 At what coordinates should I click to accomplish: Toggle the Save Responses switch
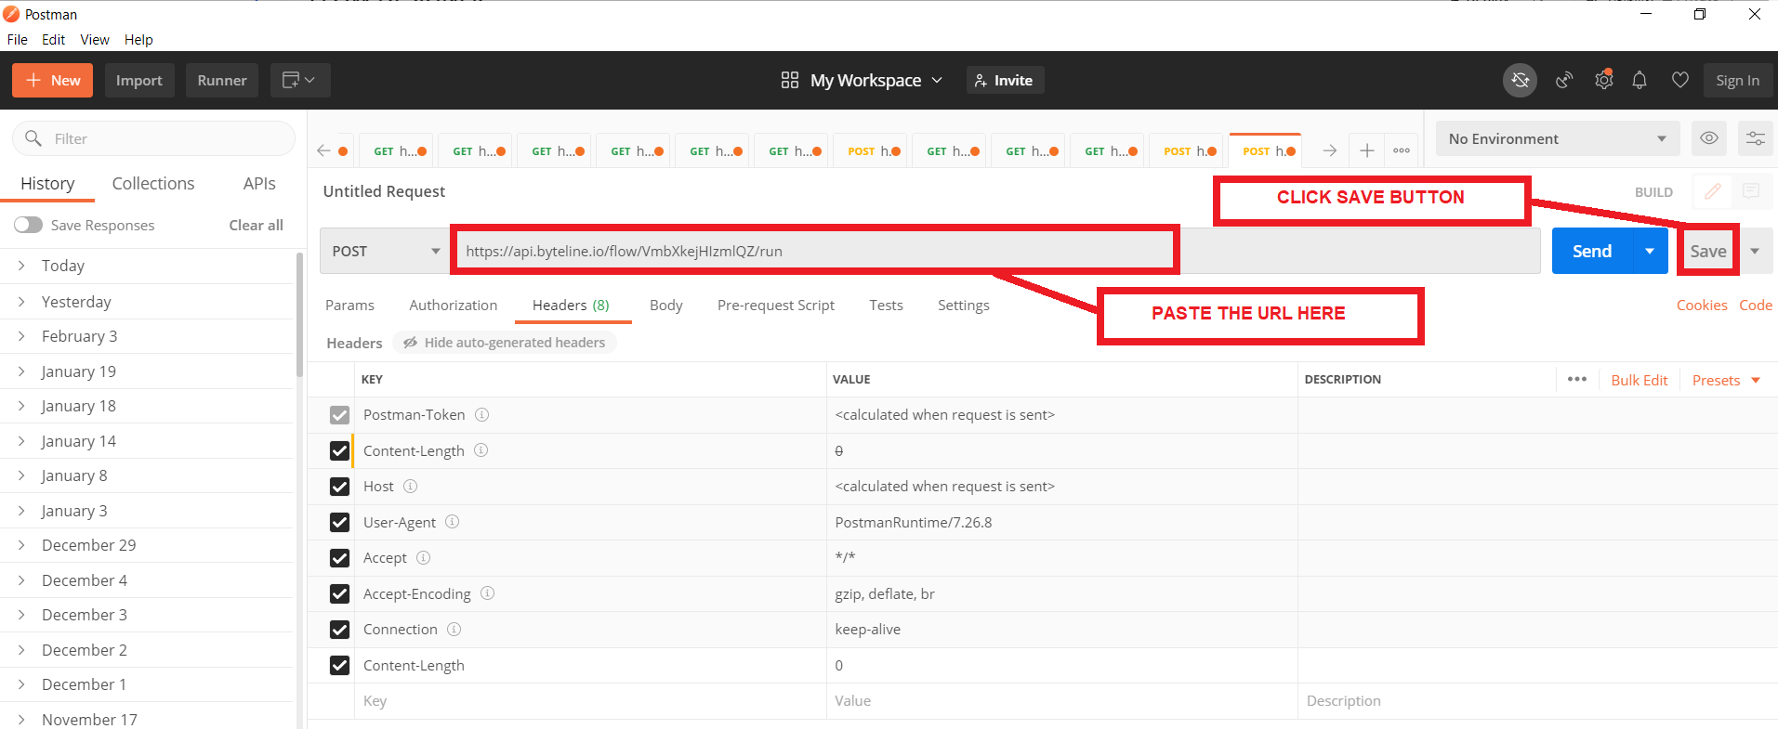28,225
